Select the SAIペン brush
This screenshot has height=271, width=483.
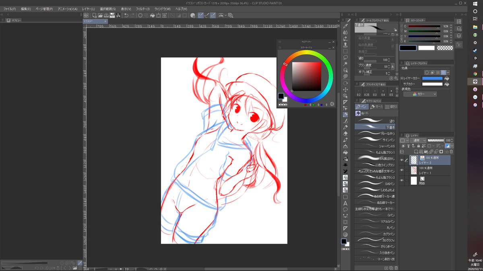375,184
